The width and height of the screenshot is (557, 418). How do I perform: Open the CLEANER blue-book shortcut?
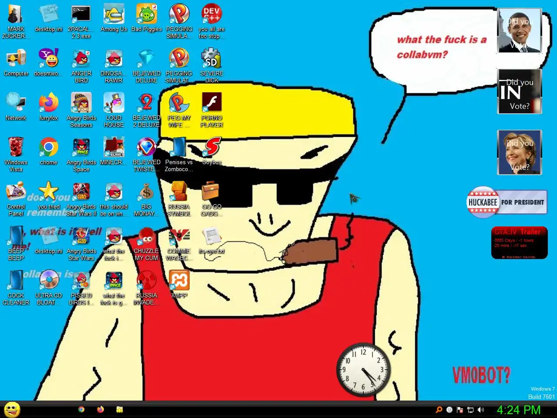(16, 288)
